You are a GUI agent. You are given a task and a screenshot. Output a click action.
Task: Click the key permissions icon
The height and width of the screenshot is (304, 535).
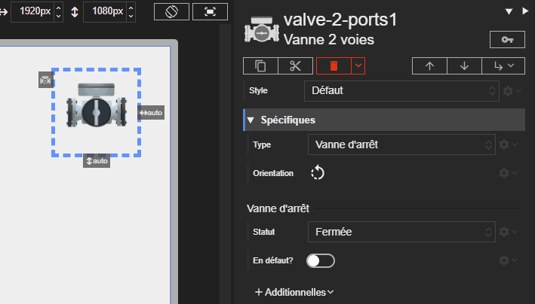click(x=507, y=39)
